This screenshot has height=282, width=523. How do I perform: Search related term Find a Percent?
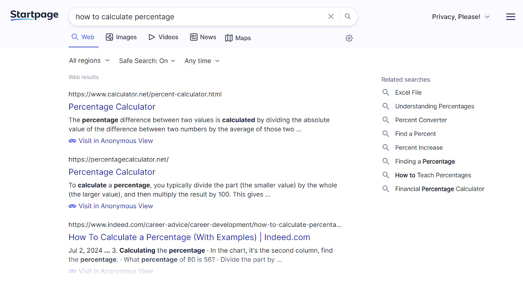point(415,134)
